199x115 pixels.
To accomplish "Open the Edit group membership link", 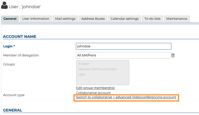I will point(95,88).
